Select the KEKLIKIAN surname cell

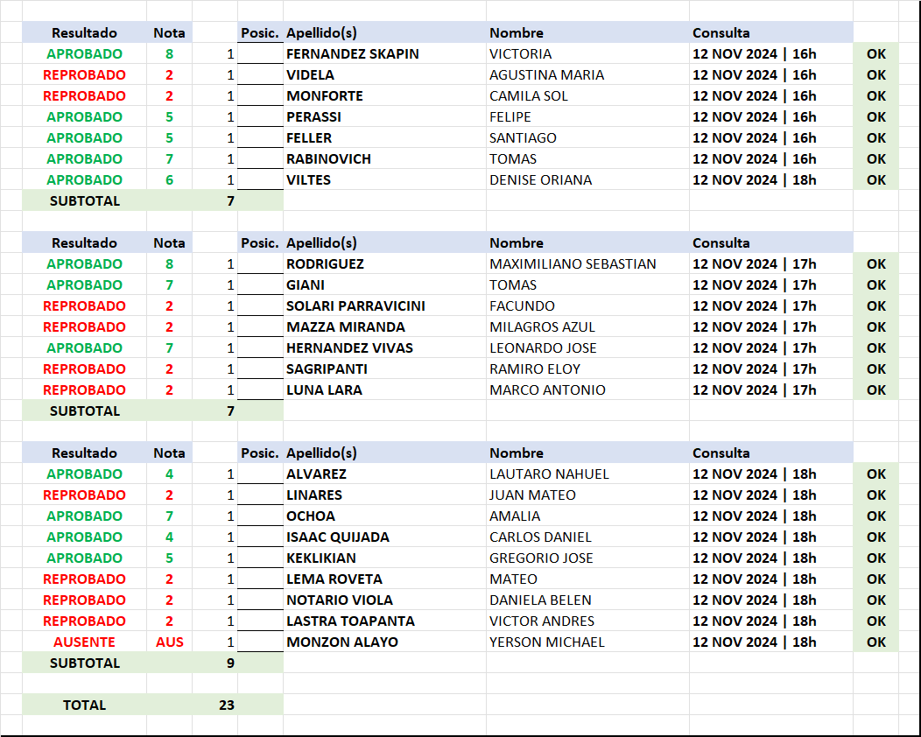coord(384,558)
